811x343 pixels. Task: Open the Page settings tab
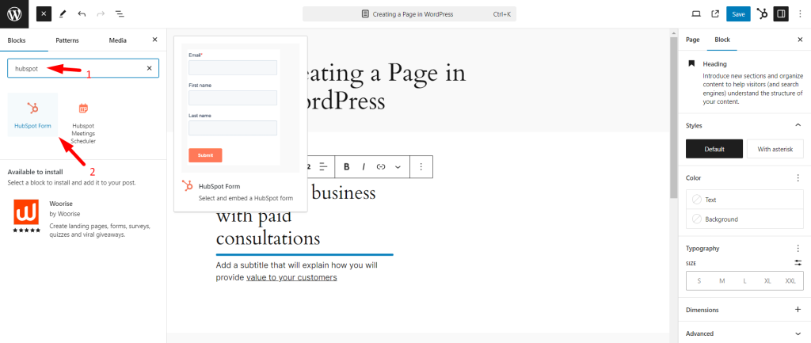point(692,40)
